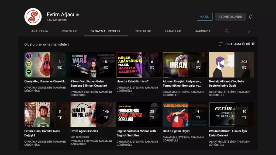Open the channel search magnifier icon
276x155 pixels.
227,31
